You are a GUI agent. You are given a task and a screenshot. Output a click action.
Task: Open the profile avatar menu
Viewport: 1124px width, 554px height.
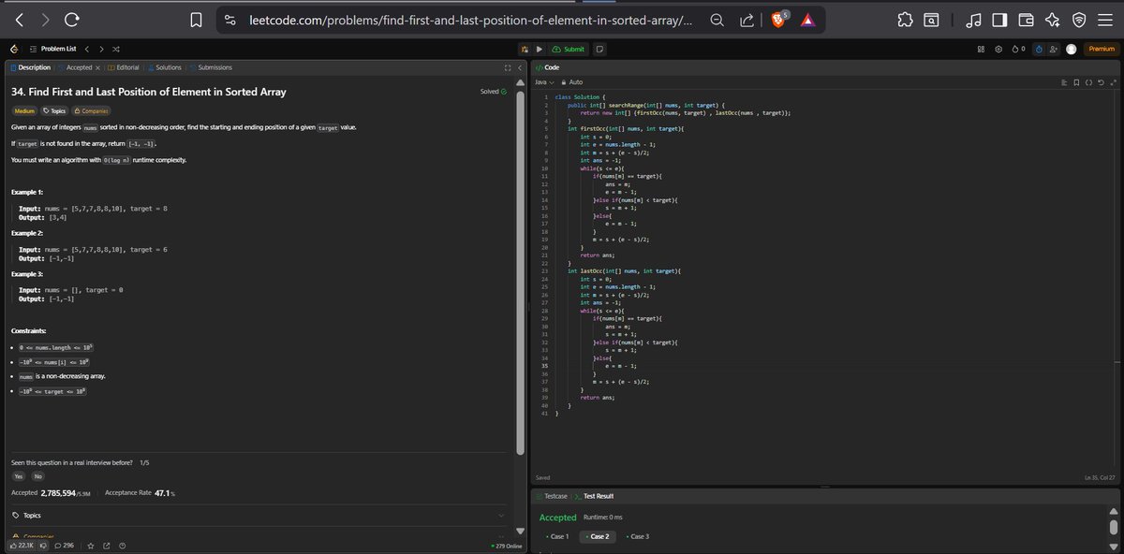point(1072,49)
